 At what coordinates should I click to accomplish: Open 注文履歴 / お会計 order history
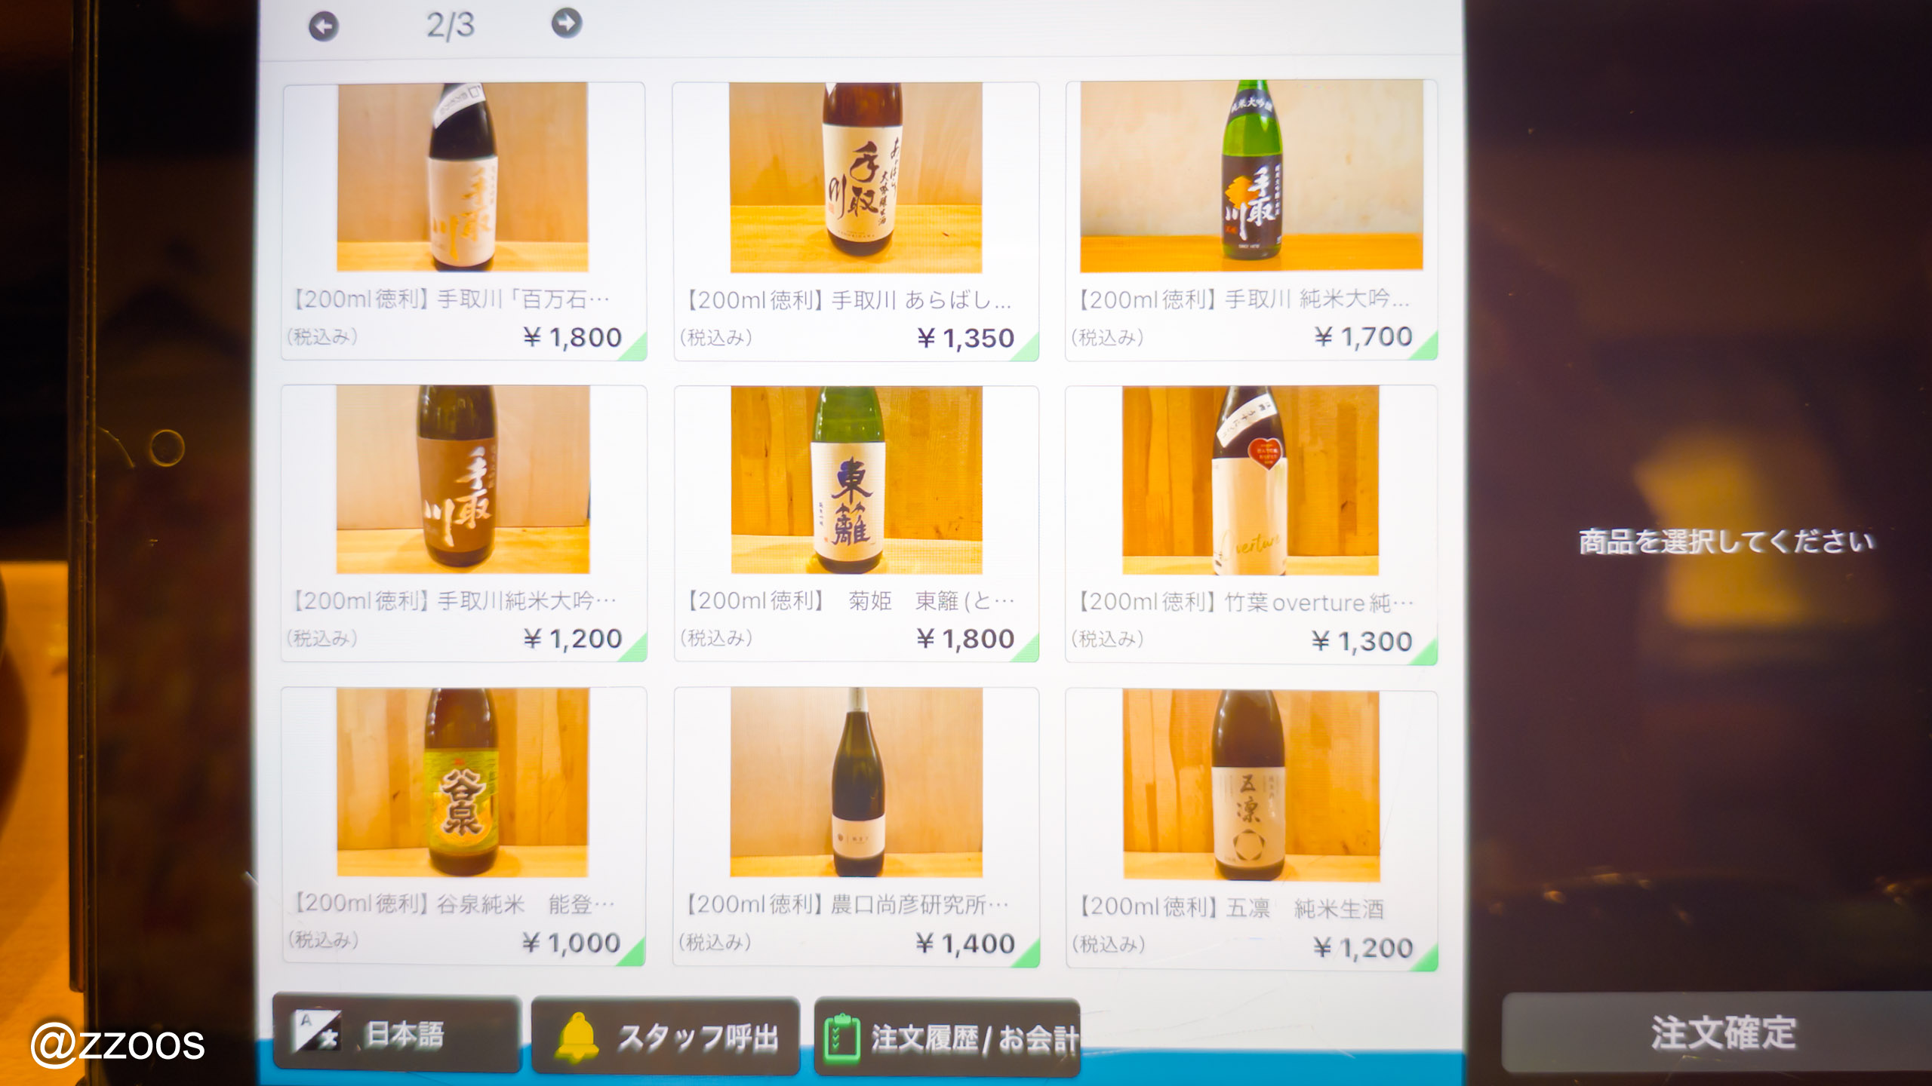[947, 1038]
